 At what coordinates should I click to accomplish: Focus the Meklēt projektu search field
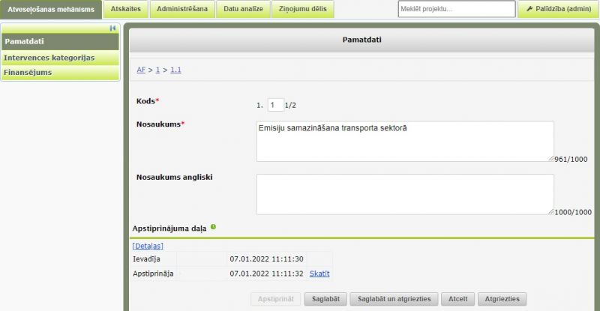pos(456,9)
